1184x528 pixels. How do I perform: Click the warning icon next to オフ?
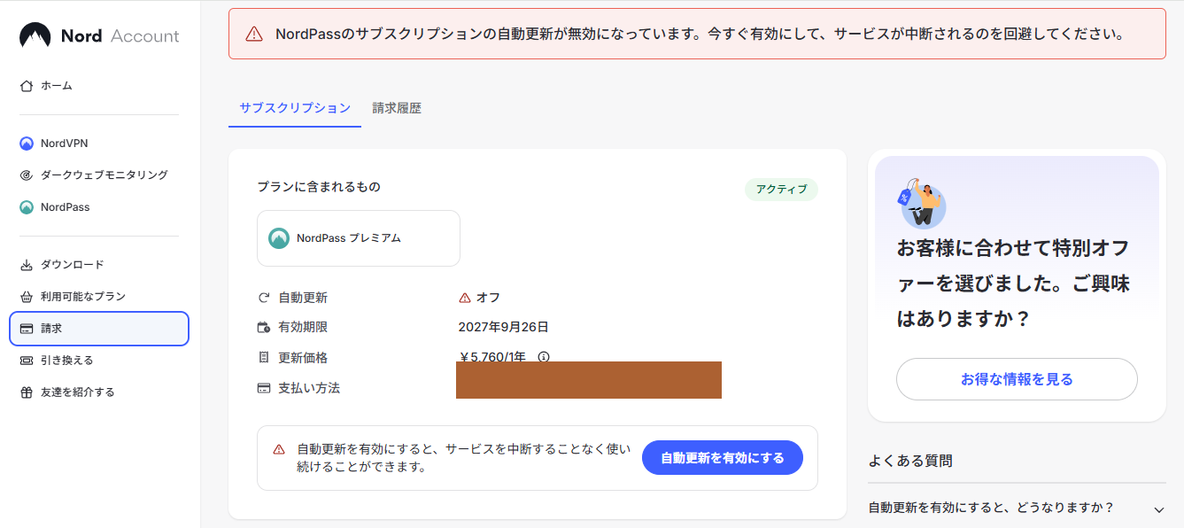point(465,298)
